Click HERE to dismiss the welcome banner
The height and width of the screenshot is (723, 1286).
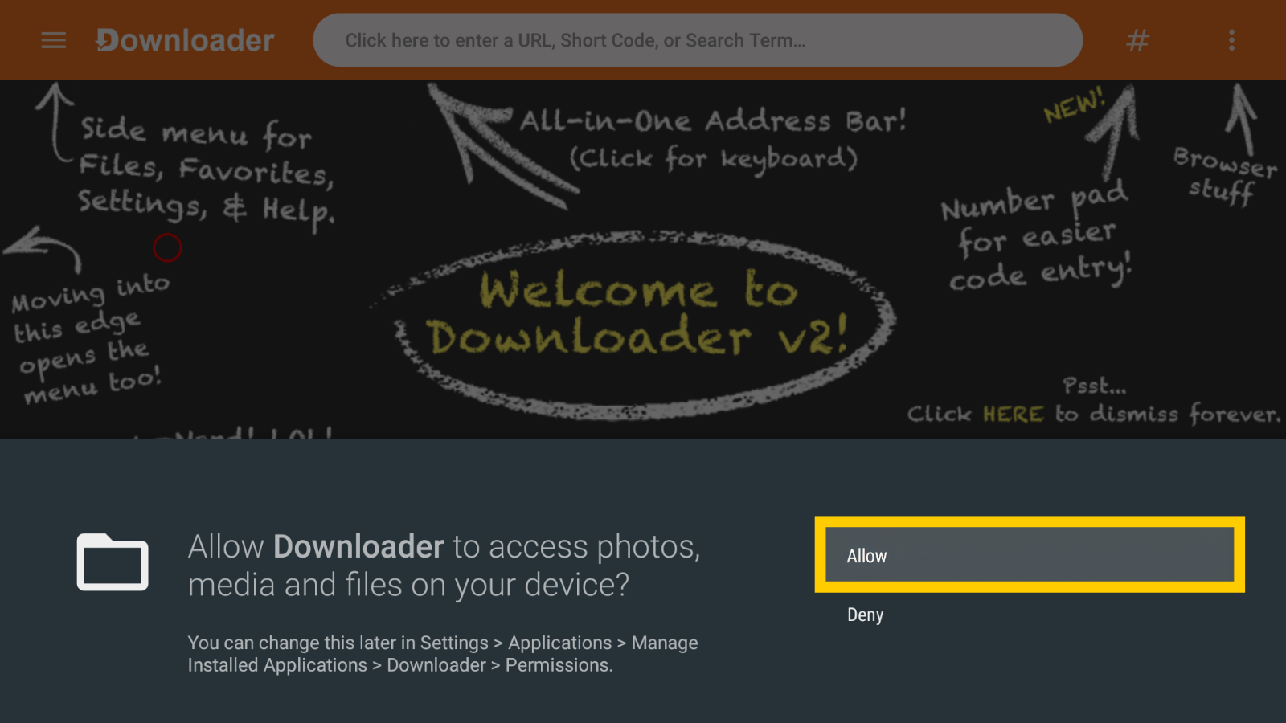click(x=1013, y=415)
